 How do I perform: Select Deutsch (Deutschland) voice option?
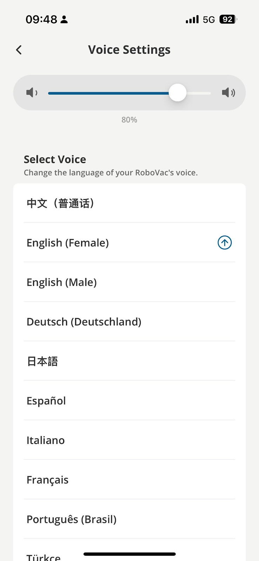tap(84, 322)
